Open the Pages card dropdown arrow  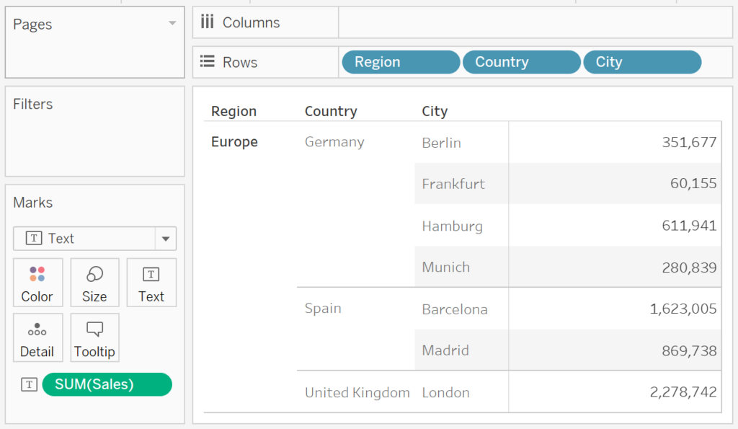[172, 23]
